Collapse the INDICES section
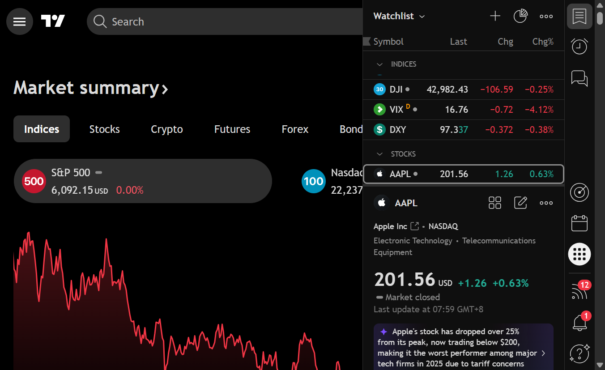The image size is (605, 370). click(380, 64)
